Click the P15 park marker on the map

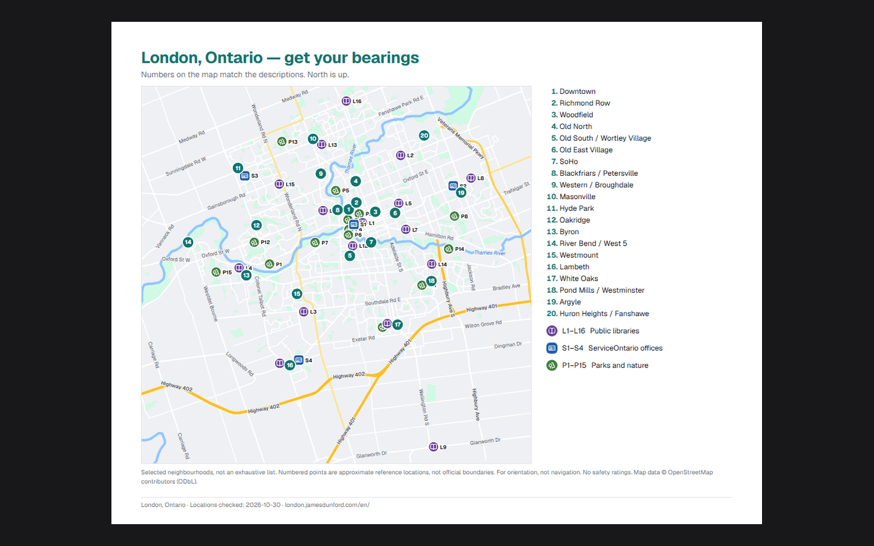216,272
